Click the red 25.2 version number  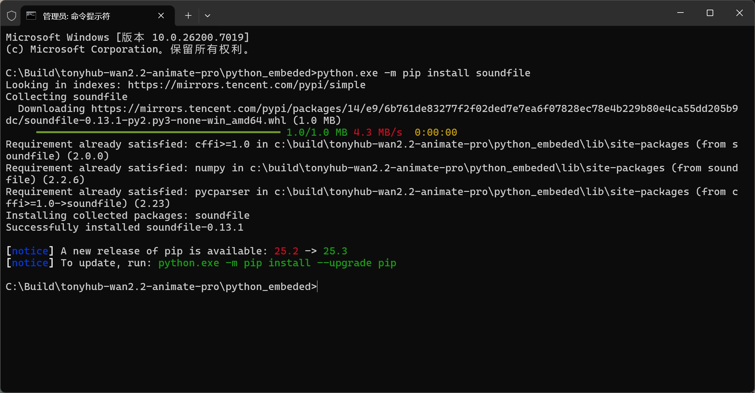point(286,251)
